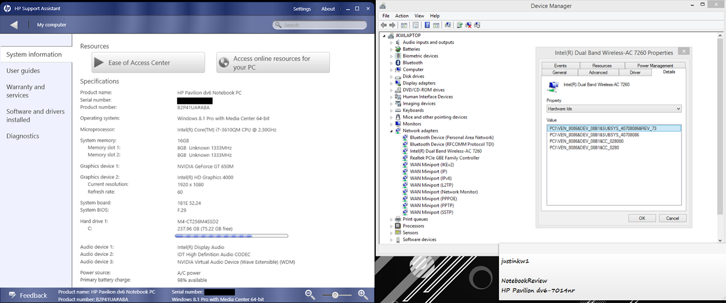Open Settings in HP Support Assistant

coord(302,9)
